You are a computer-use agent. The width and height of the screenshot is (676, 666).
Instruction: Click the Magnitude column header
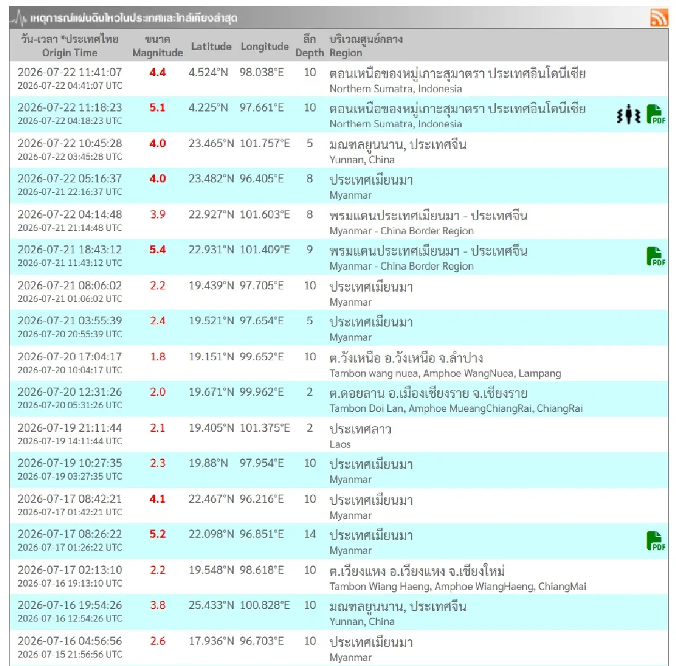pyautogui.click(x=158, y=46)
